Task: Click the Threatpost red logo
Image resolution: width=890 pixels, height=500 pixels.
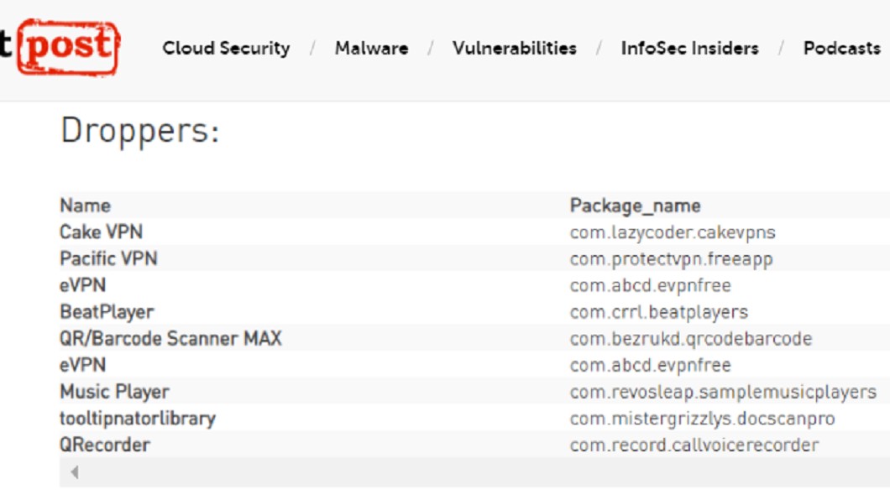Action: 60,46
